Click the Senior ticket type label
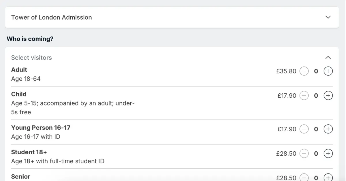This screenshot has height=181, width=346. [21, 176]
